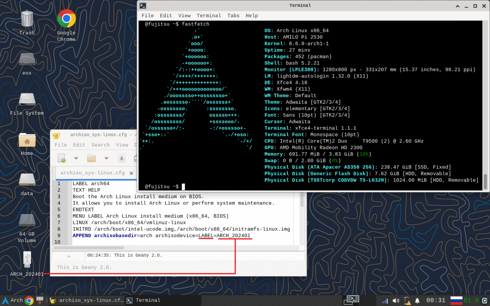This screenshot has height=306, width=490.
Task: Click the CPU line in fastfetch output
Action: pos(344,141)
